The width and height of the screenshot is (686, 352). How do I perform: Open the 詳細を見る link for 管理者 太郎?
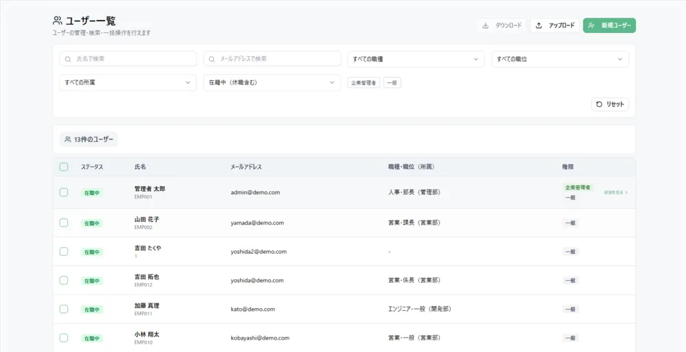616,192
